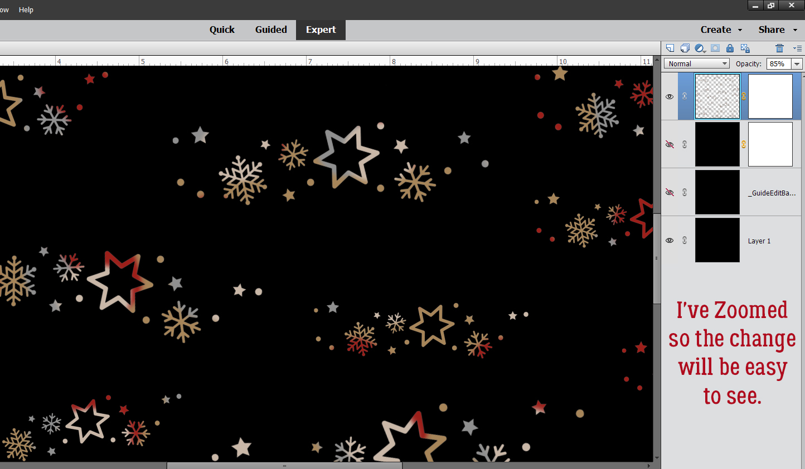The image size is (805, 469).
Task: Show the _GuideEditBa... layer via eye icon
Action: tap(670, 192)
